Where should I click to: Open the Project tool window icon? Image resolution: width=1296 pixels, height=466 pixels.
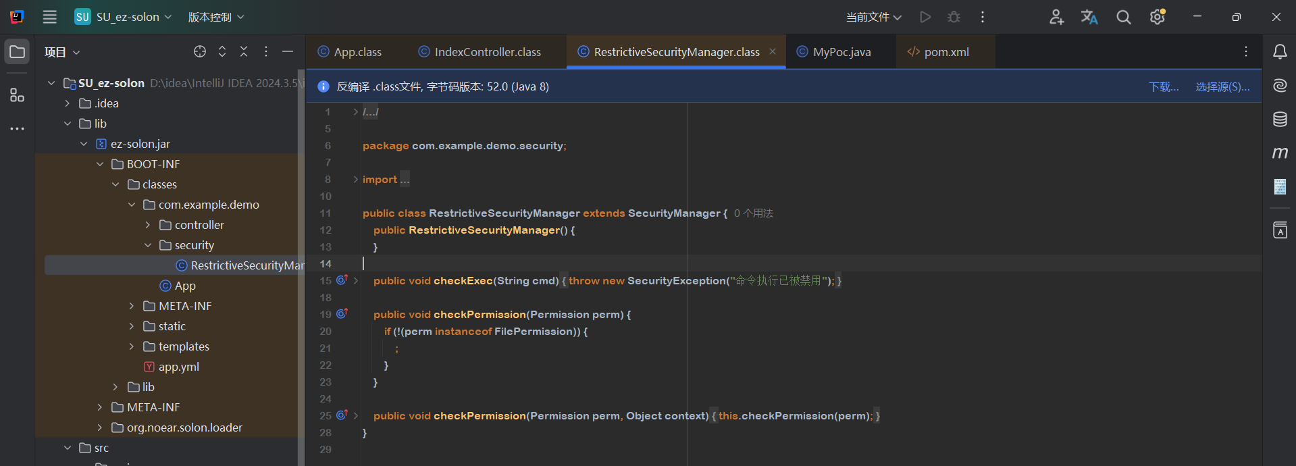point(17,52)
